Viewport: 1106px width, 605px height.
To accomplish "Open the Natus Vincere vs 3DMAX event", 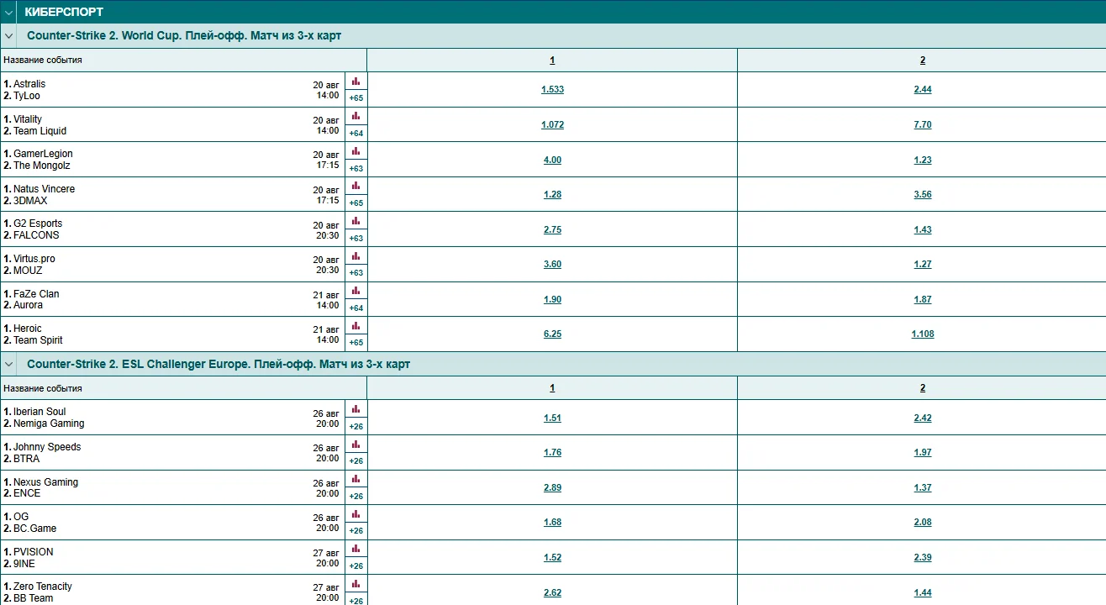I will click(x=44, y=195).
